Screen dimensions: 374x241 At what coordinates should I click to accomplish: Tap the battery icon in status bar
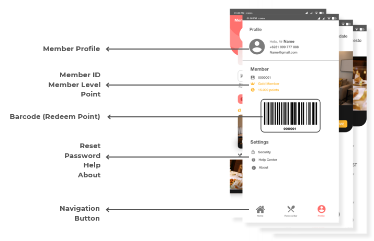pyautogui.click(x=333, y=18)
